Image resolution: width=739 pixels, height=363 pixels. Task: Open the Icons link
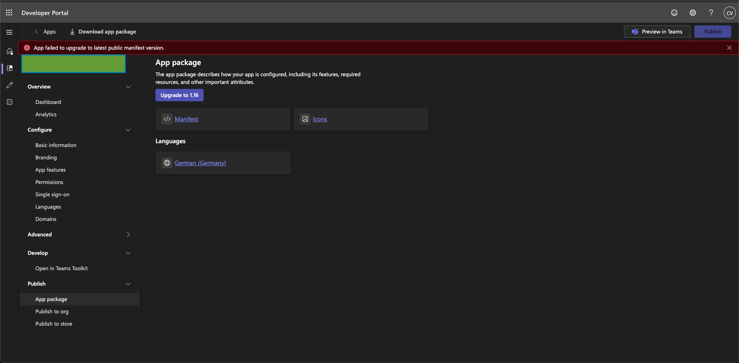click(x=320, y=119)
